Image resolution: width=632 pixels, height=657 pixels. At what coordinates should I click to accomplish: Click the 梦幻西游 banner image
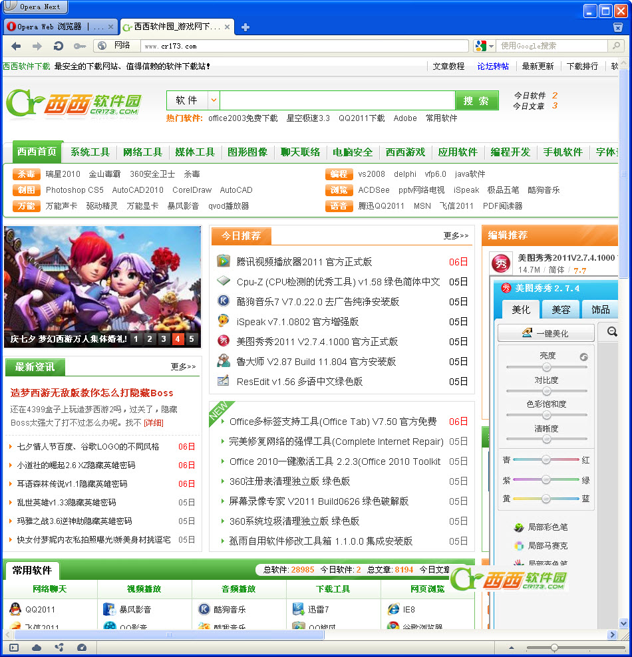point(102,287)
